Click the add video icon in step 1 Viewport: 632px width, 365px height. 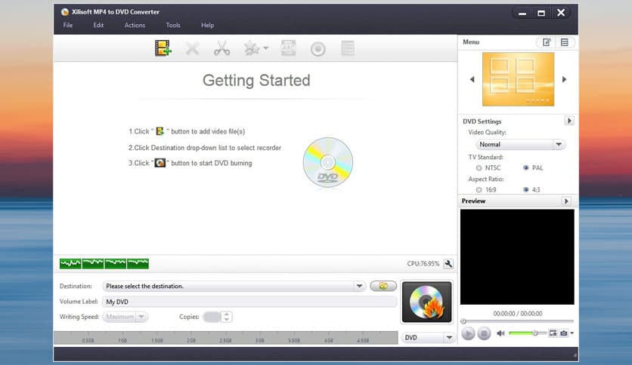point(160,131)
